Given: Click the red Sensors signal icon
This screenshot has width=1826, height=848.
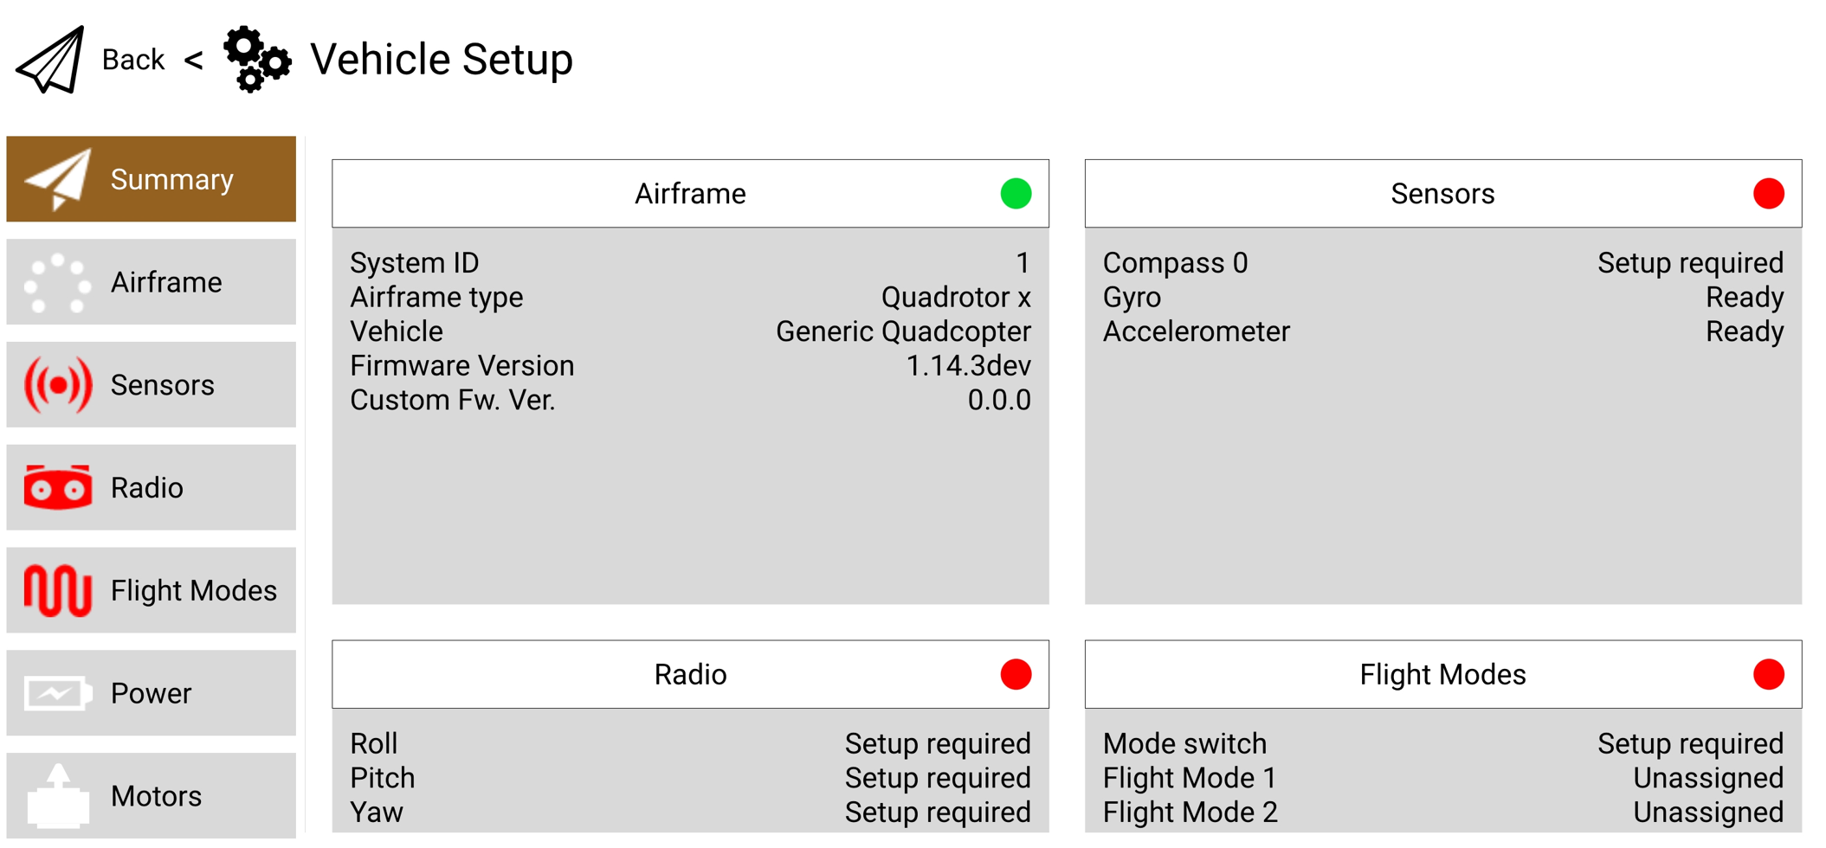Looking at the screenshot, I should pos(57,385).
